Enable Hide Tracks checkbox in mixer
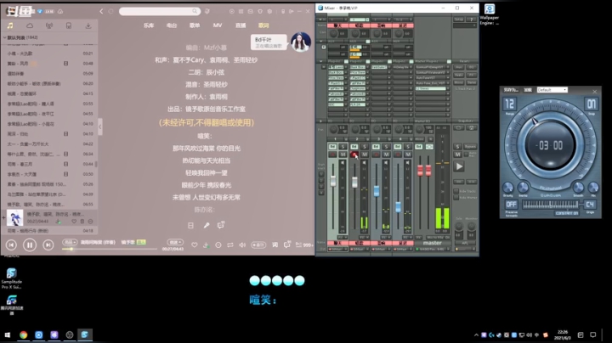 pyautogui.click(x=456, y=191)
